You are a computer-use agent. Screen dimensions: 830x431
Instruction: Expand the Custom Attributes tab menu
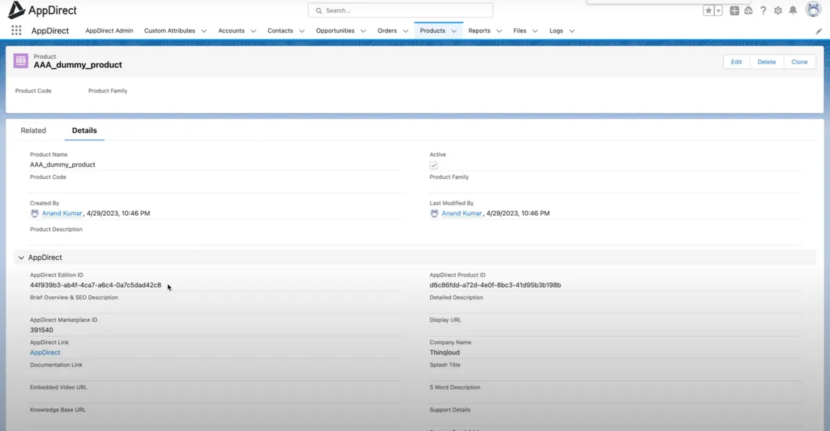(x=203, y=31)
